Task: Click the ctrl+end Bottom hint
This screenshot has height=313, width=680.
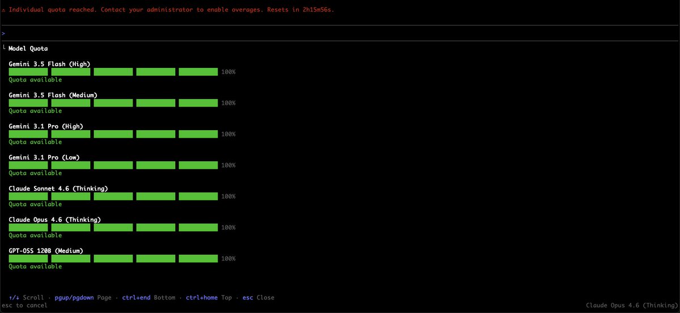Action: point(148,297)
